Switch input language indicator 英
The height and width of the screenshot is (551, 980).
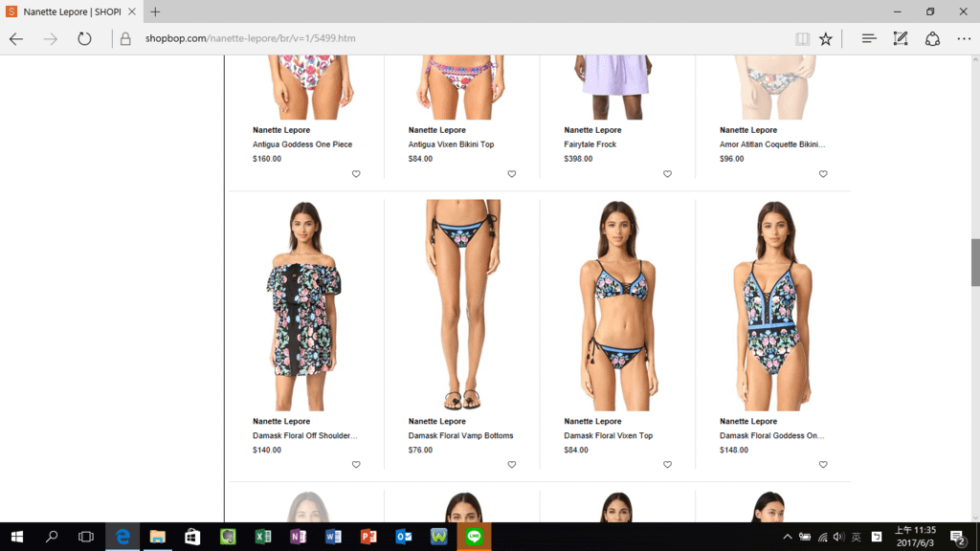[x=857, y=537]
